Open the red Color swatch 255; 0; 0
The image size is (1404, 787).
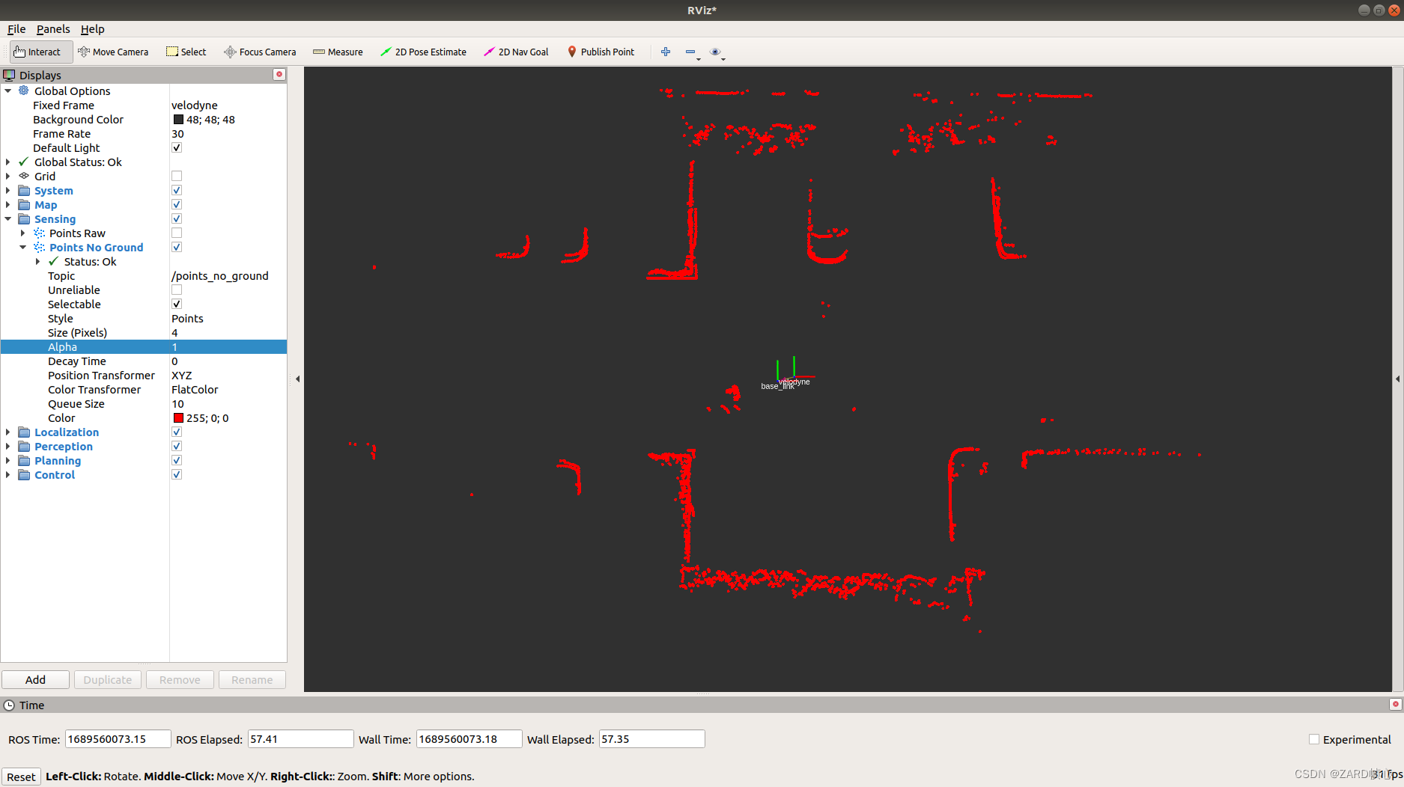tap(178, 417)
